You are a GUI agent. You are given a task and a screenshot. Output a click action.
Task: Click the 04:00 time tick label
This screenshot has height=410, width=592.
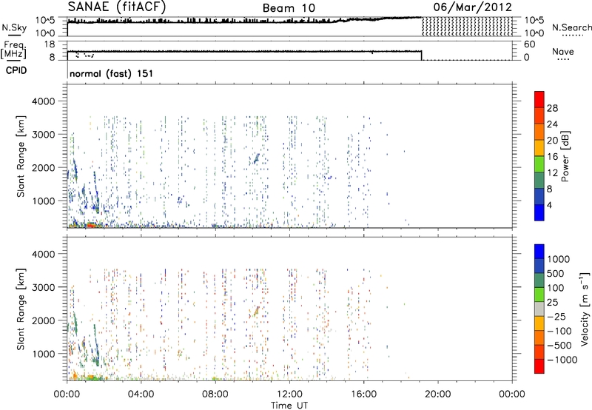141,394
